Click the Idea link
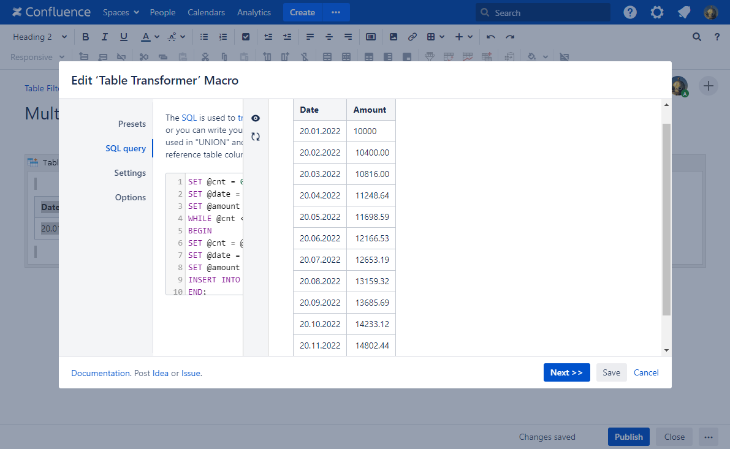This screenshot has width=730, height=449. click(160, 373)
